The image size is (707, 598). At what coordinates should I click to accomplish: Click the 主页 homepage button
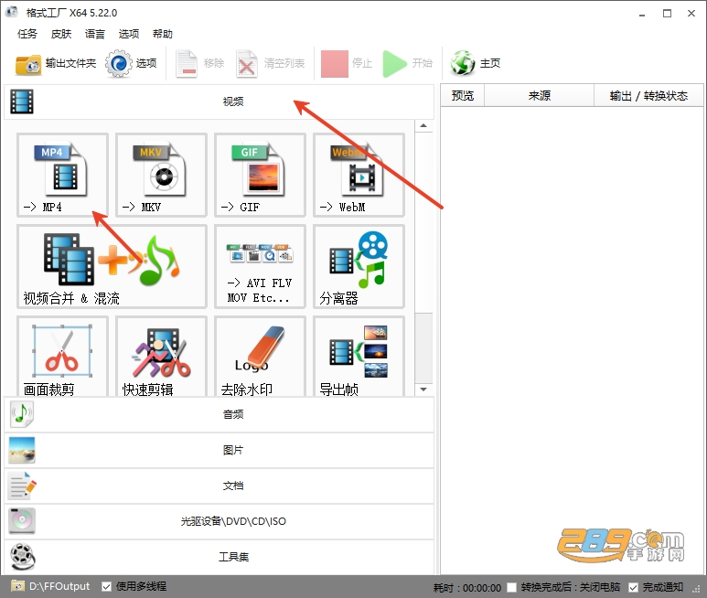coord(476,63)
